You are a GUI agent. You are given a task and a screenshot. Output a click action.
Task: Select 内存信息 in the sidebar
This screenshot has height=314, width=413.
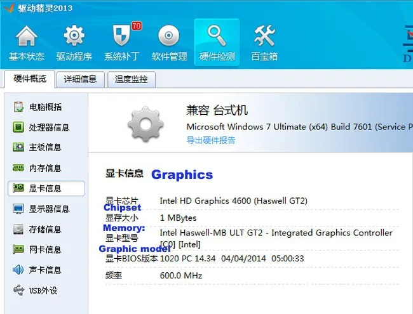pyautogui.click(x=46, y=168)
